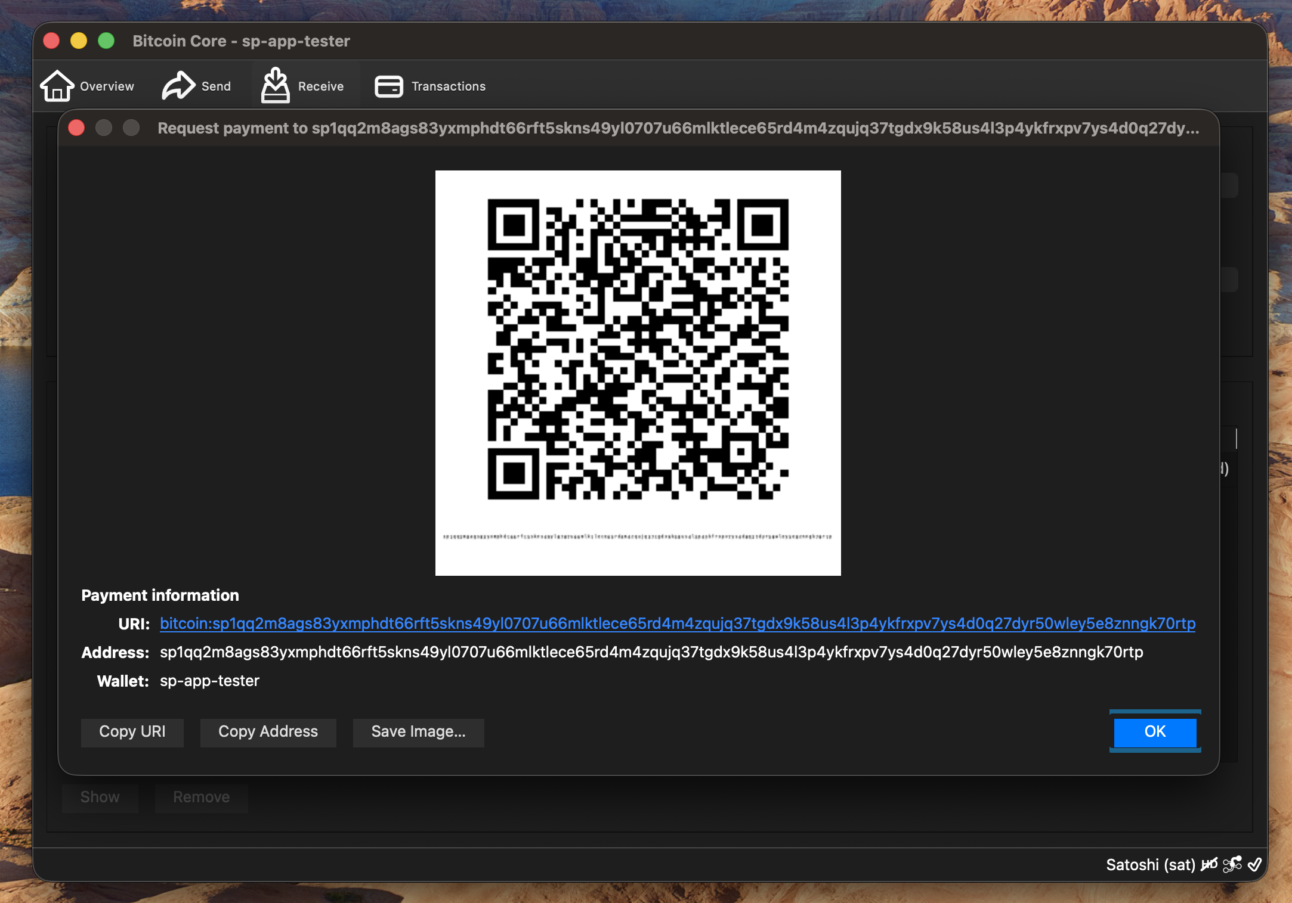The height and width of the screenshot is (903, 1292).
Task: Click the Receive inbox icon
Action: (x=276, y=85)
